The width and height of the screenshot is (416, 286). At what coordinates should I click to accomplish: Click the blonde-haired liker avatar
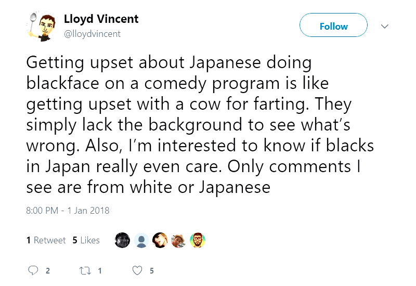(x=160, y=240)
